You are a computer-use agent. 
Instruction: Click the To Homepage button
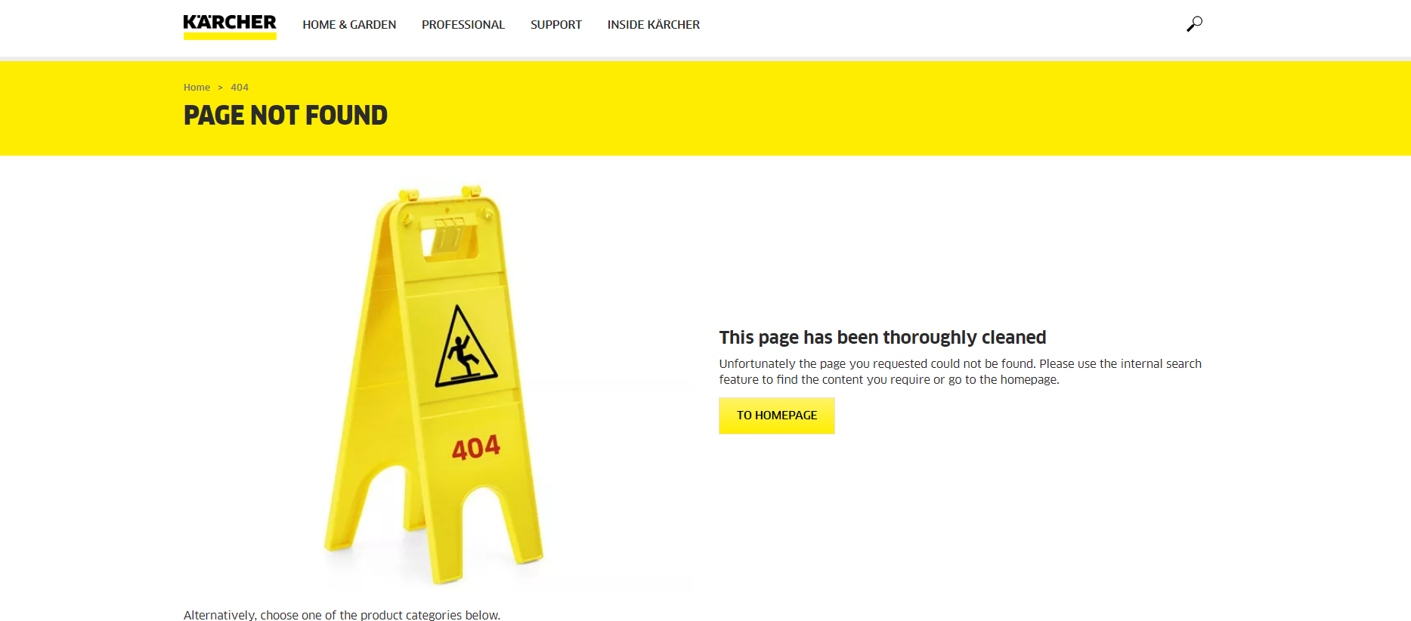pyautogui.click(x=777, y=416)
